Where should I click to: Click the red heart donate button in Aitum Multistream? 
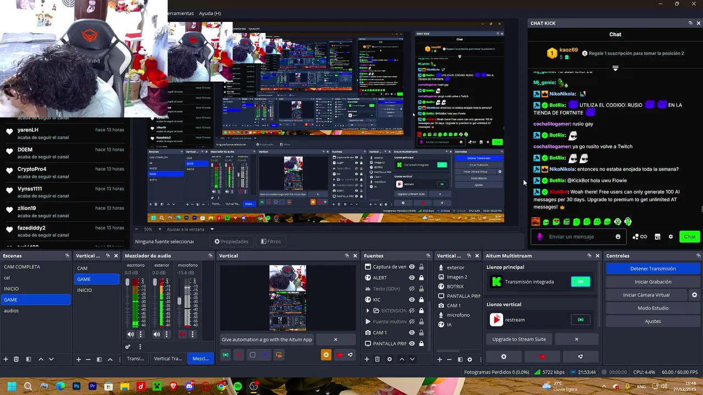point(543,357)
